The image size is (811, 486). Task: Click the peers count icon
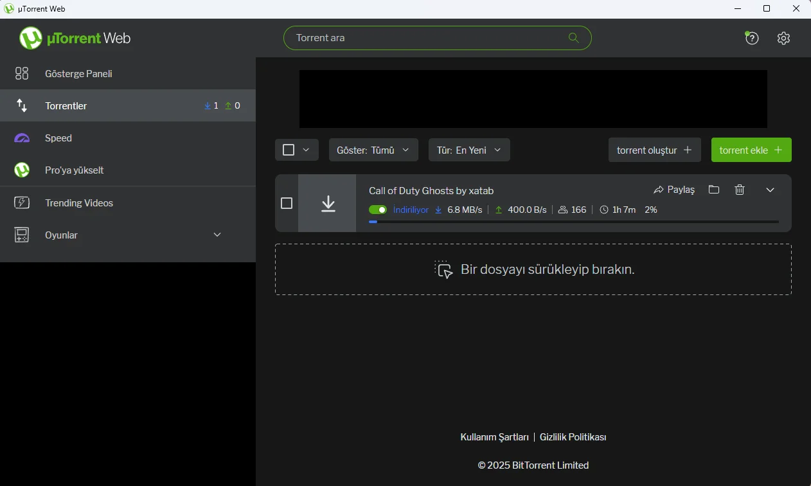(563, 210)
